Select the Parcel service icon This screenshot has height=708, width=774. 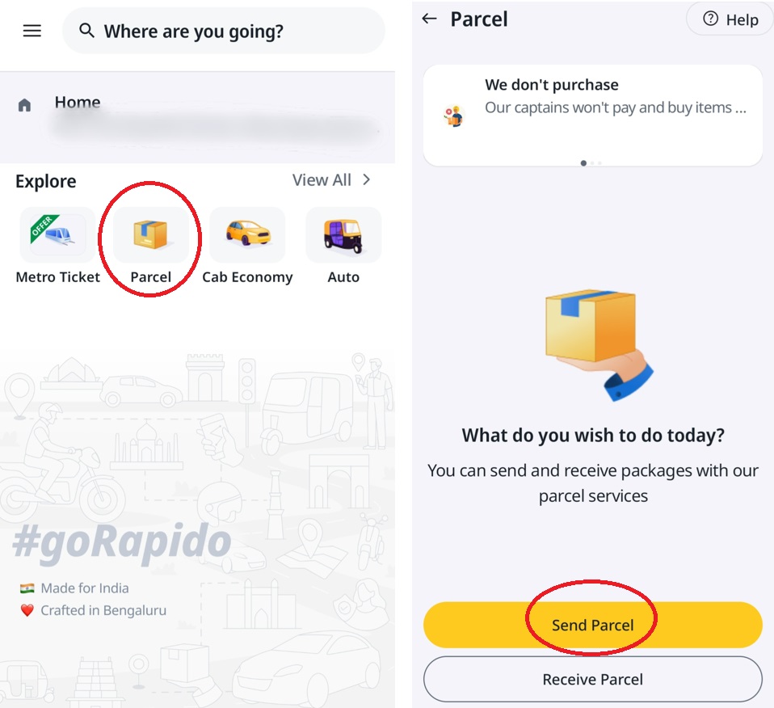point(150,234)
